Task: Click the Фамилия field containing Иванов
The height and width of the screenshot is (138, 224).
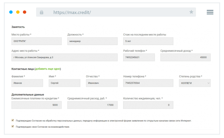Action: (x=27, y=83)
